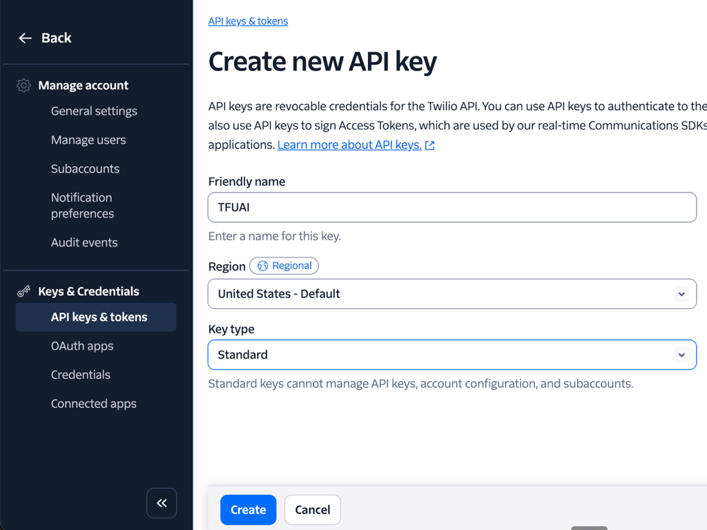Click the Keys & Credentials key icon

[23, 291]
